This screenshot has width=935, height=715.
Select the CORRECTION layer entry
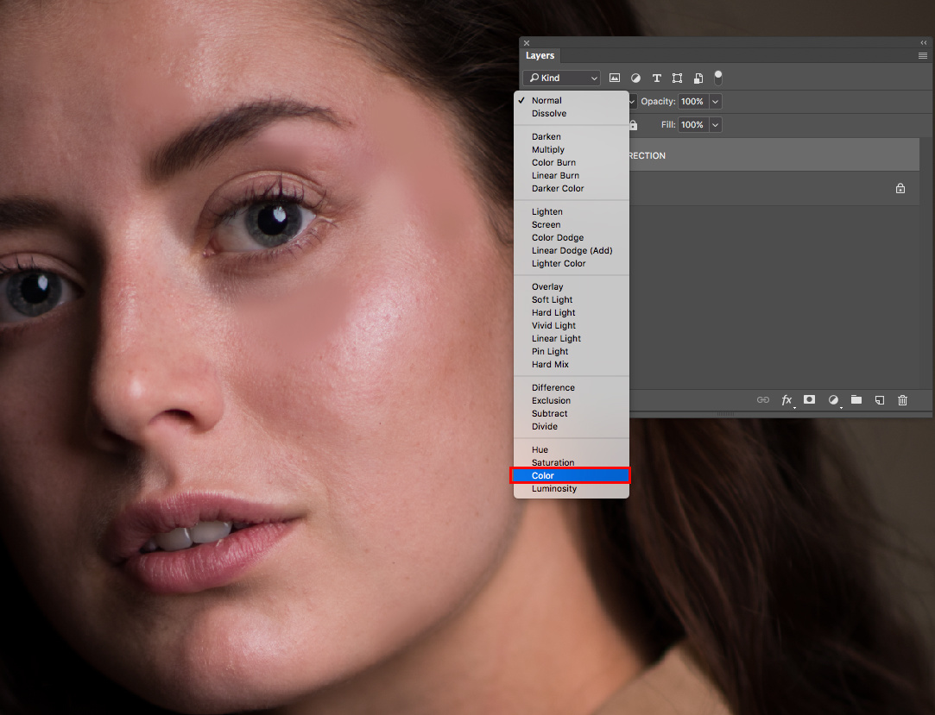(x=777, y=155)
